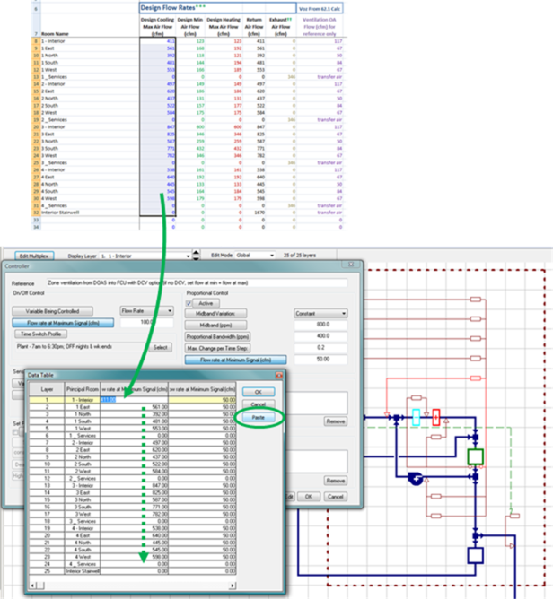
Task: Select the blue-outlined white box at schematic bottom
Action: point(475,556)
